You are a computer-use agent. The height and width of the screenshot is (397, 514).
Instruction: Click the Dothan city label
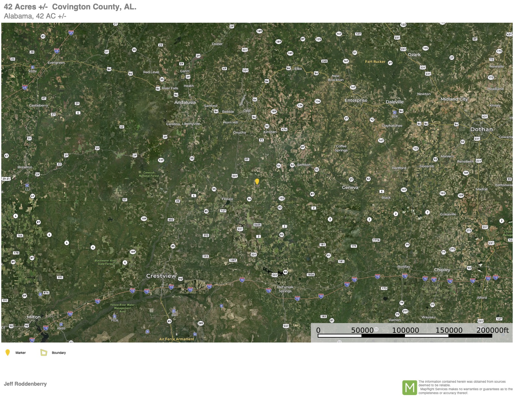[482, 129]
